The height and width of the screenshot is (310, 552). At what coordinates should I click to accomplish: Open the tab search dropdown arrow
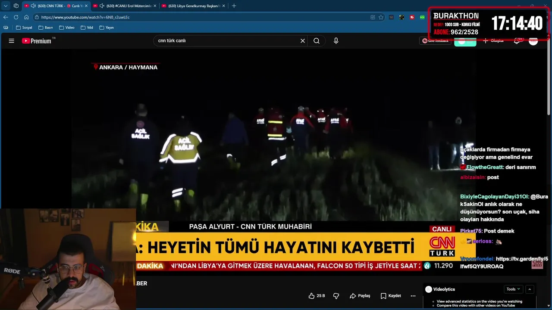[x=6, y=6]
